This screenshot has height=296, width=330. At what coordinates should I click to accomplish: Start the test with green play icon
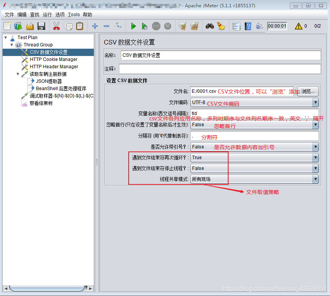coord(133,26)
